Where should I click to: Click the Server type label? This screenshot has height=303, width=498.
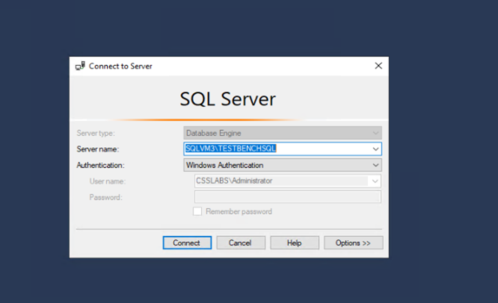(x=96, y=133)
